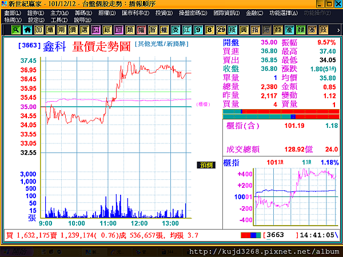Click the cyan 產 toolbar icon
The image size is (343, 257).
click(x=289, y=30)
